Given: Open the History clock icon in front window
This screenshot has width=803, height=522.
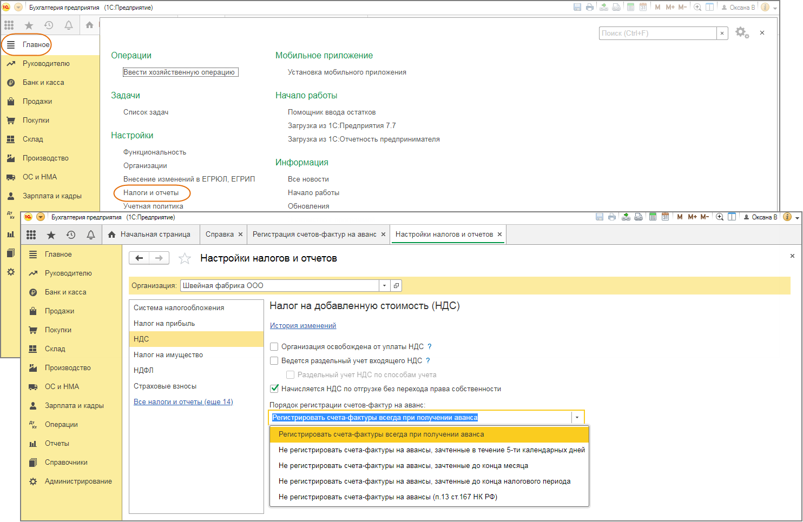Looking at the screenshot, I should 71,235.
